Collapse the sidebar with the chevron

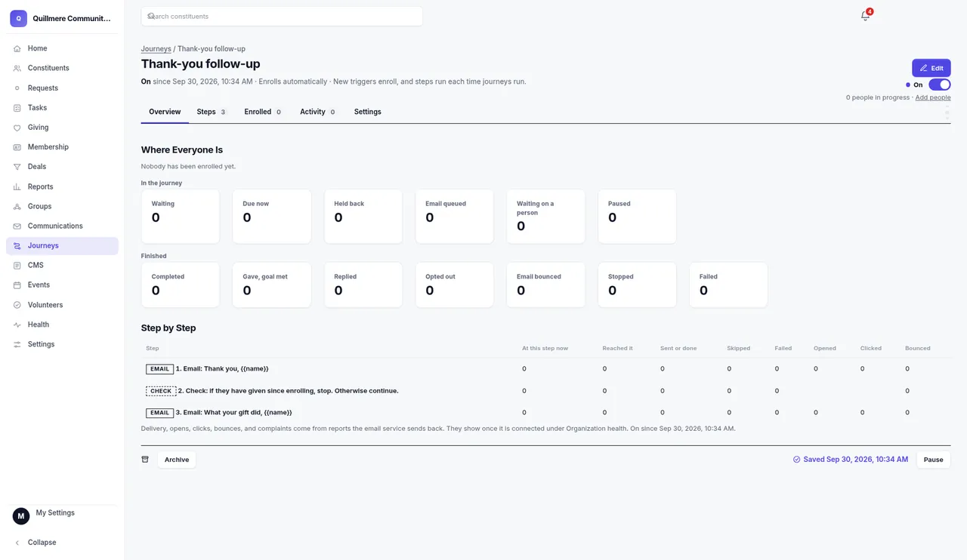17,543
